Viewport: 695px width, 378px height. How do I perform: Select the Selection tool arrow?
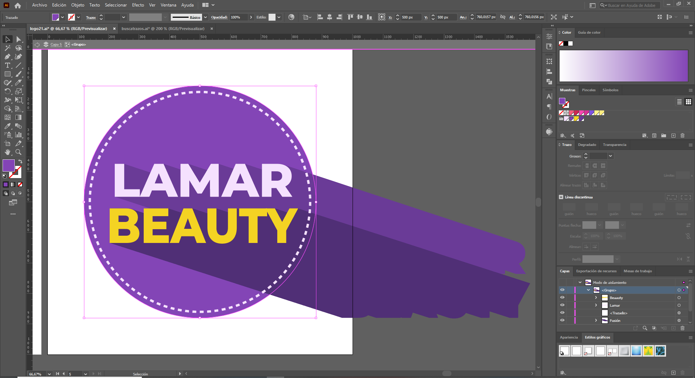pyautogui.click(x=7, y=39)
